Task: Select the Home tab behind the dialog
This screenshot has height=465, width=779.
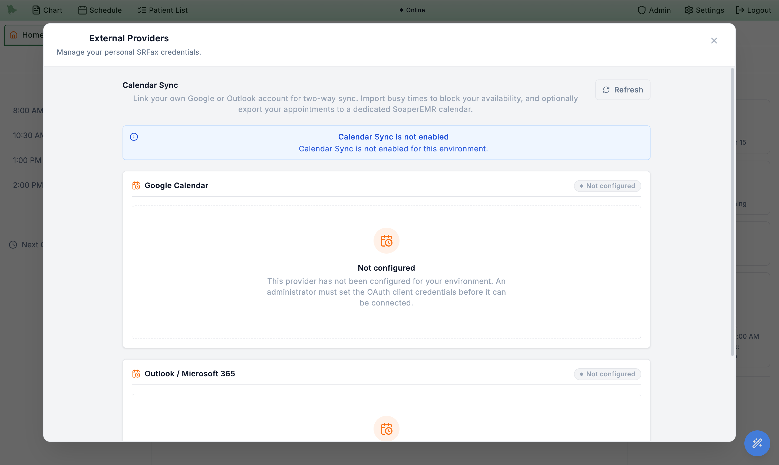Action: pos(24,35)
